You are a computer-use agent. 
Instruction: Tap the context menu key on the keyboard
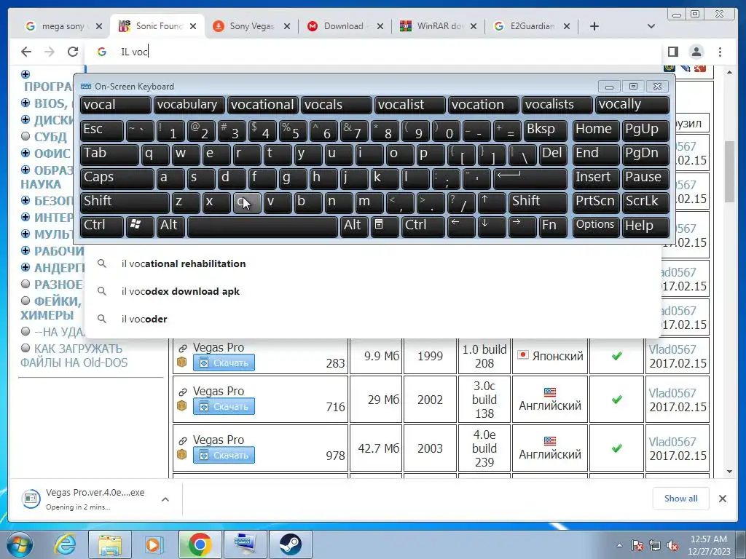(385, 226)
